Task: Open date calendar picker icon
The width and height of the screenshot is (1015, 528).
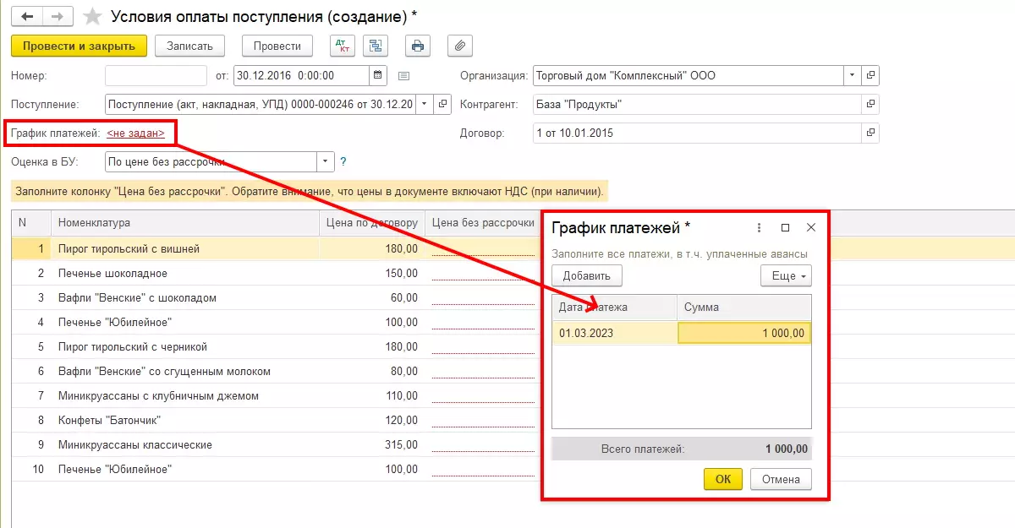Action: tap(378, 75)
